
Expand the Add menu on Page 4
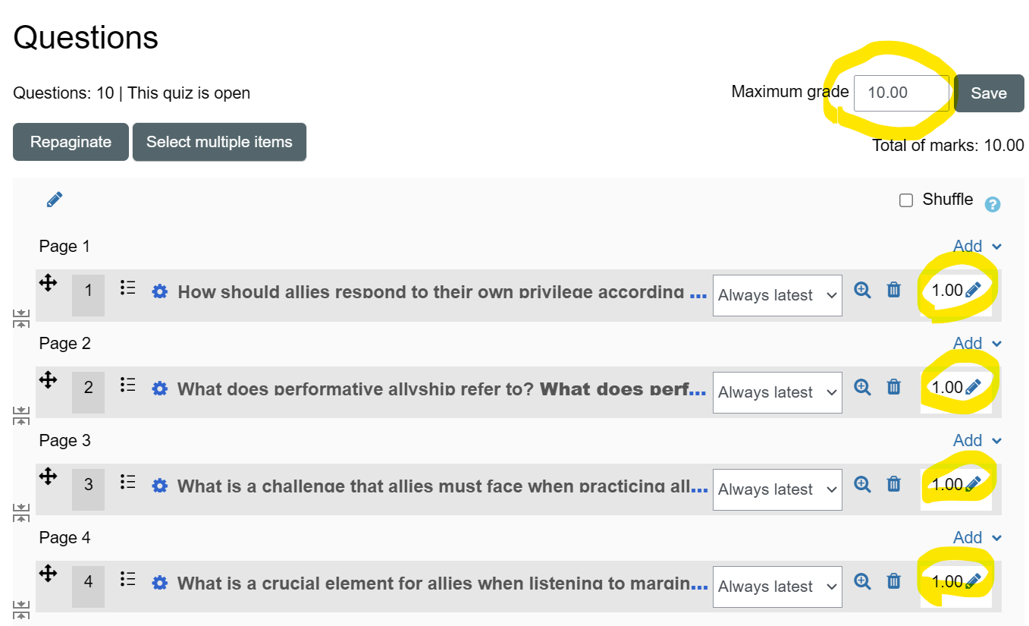(x=977, y=537)
